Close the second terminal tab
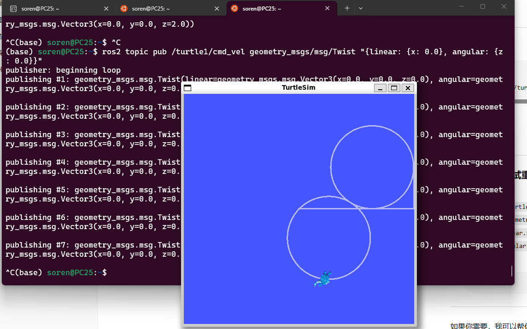The image size is (527, 329). tap(217, 9)
